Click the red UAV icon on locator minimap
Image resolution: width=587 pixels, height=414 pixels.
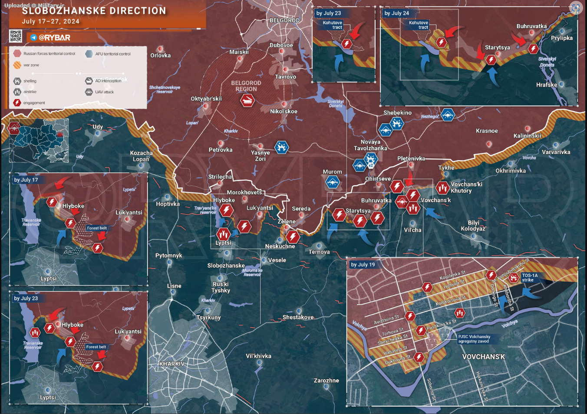pyautogui.click(x=14, y=128)
